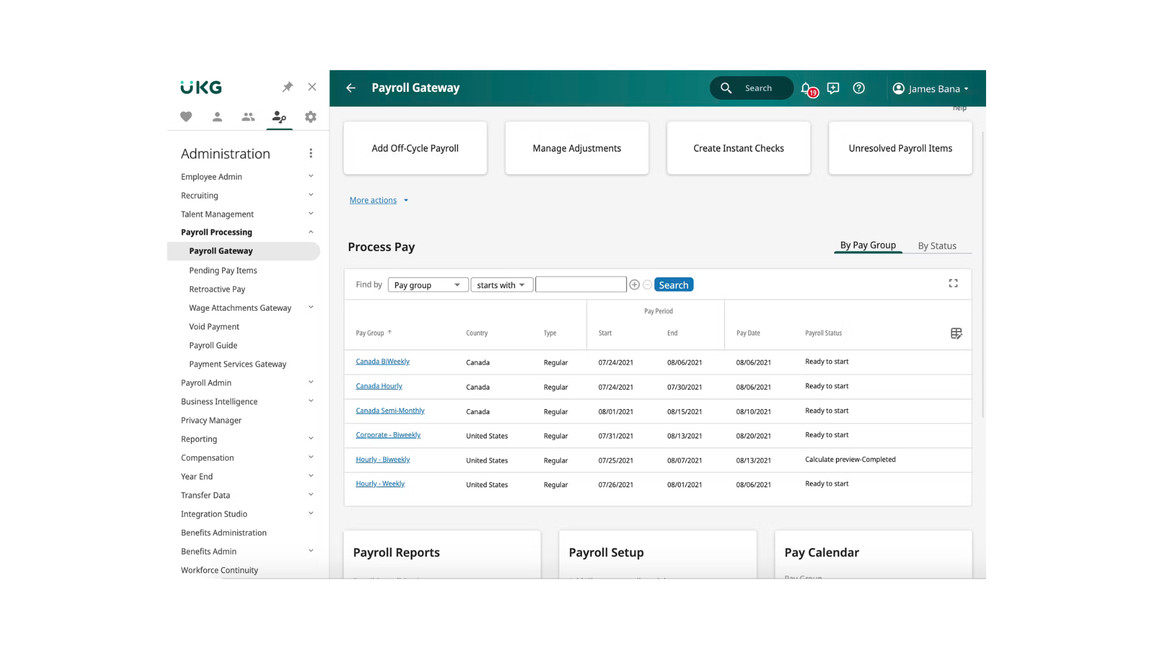Open the Pay group filter dropdown
Image resolution: width=1153 pixels, height=649 pixels.
point(428,285)
